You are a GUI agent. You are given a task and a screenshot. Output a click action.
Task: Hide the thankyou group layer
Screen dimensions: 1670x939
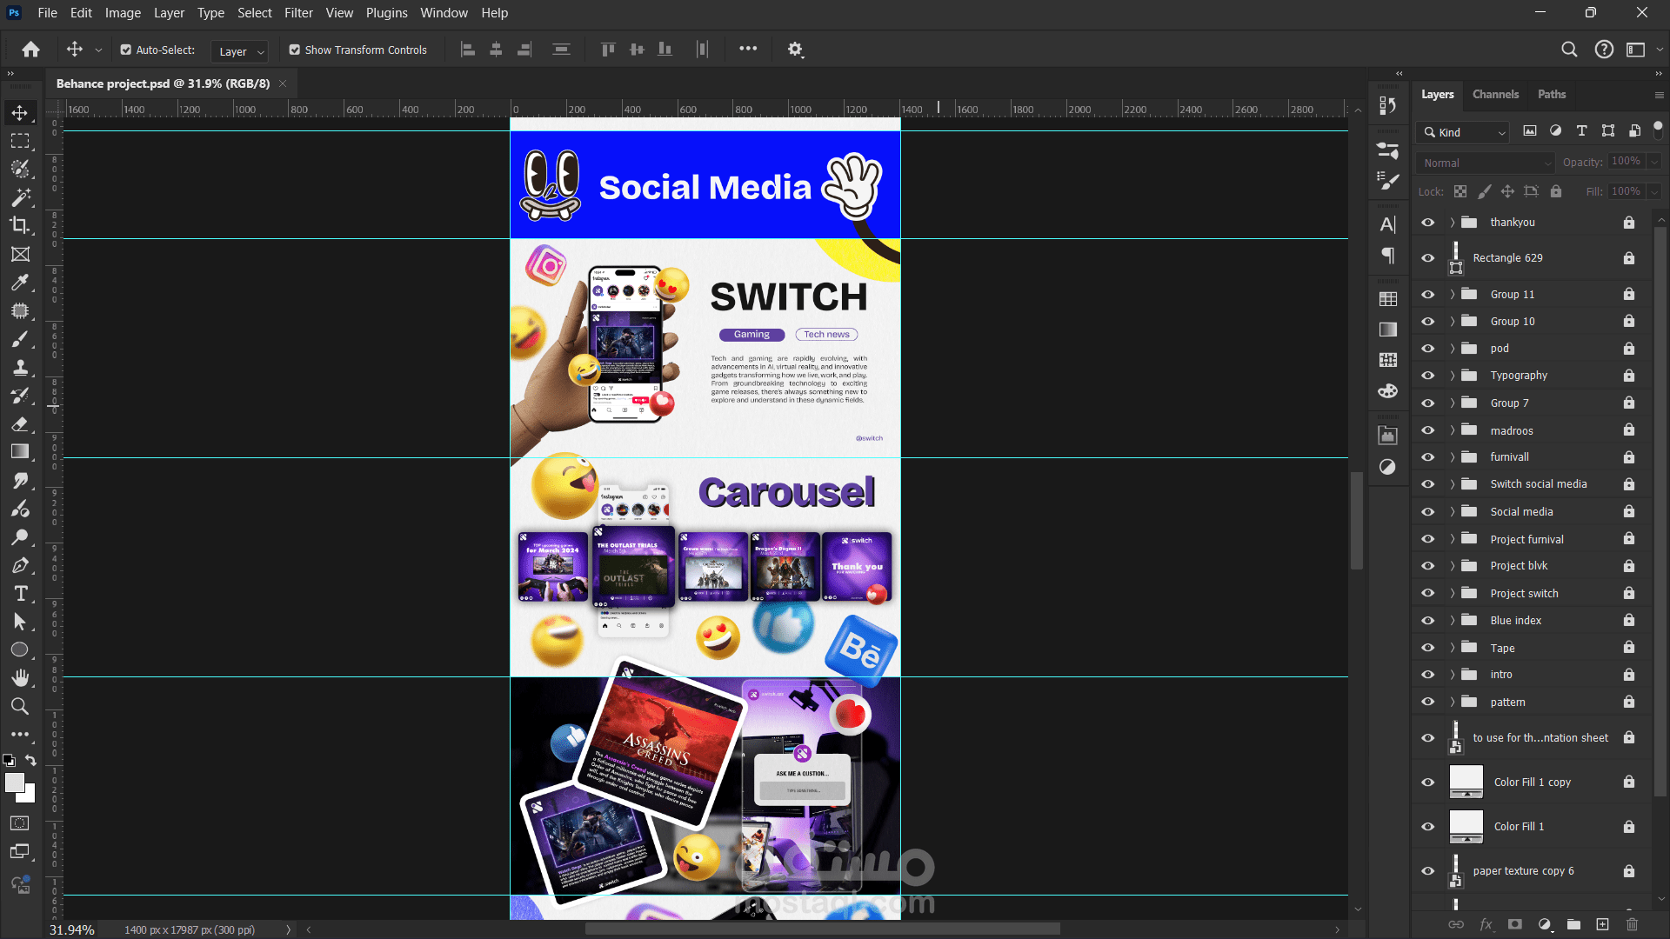[x=1428, y=223]
